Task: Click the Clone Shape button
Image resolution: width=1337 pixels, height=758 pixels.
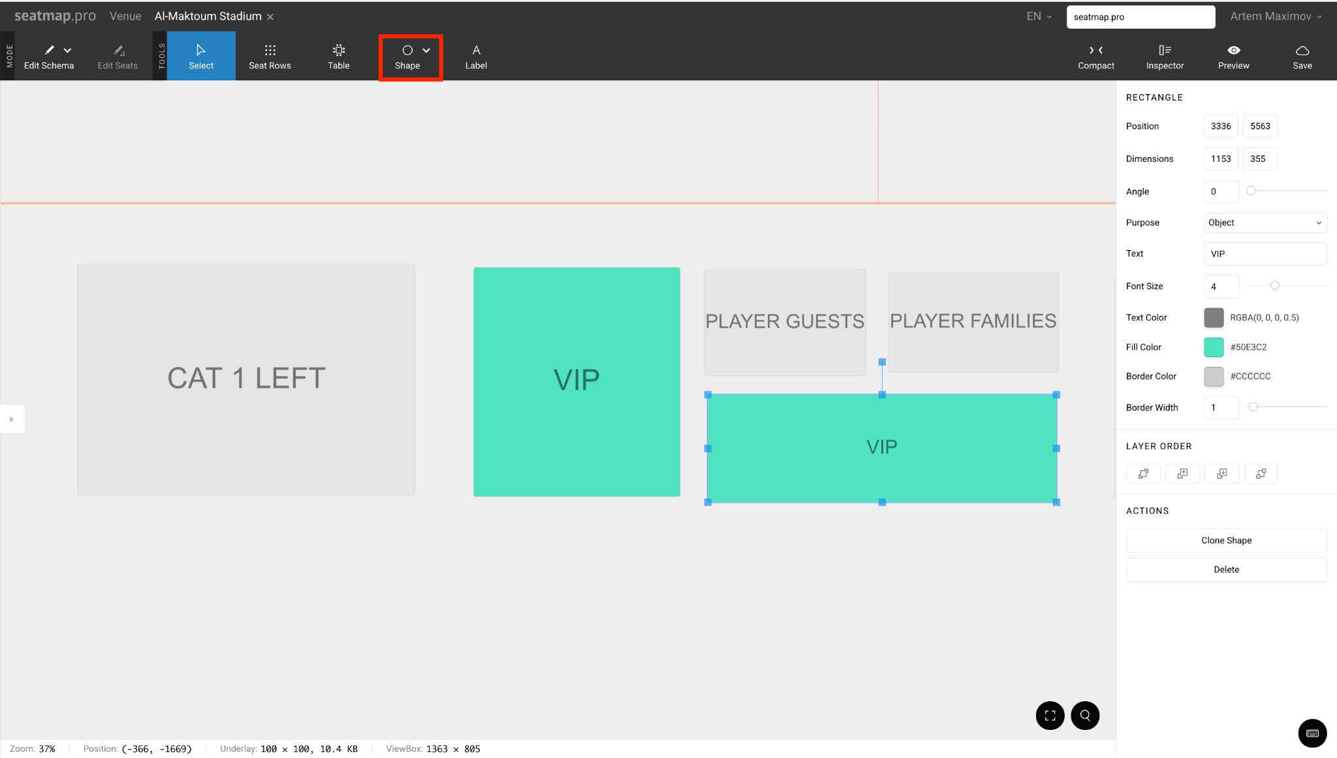Action: [x=1226, y=541]
